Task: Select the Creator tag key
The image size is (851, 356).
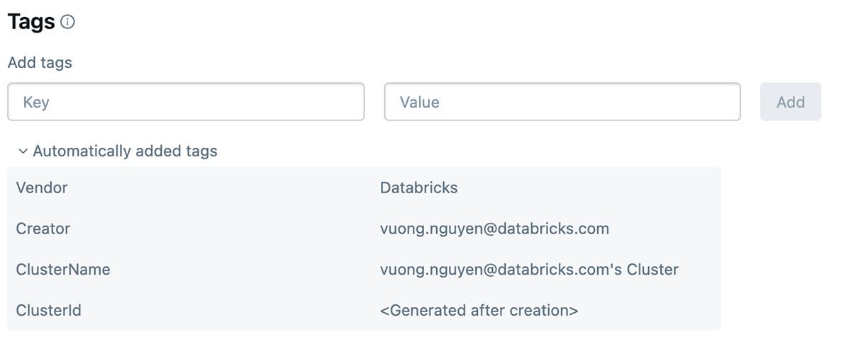Action: tap(43, 229)
